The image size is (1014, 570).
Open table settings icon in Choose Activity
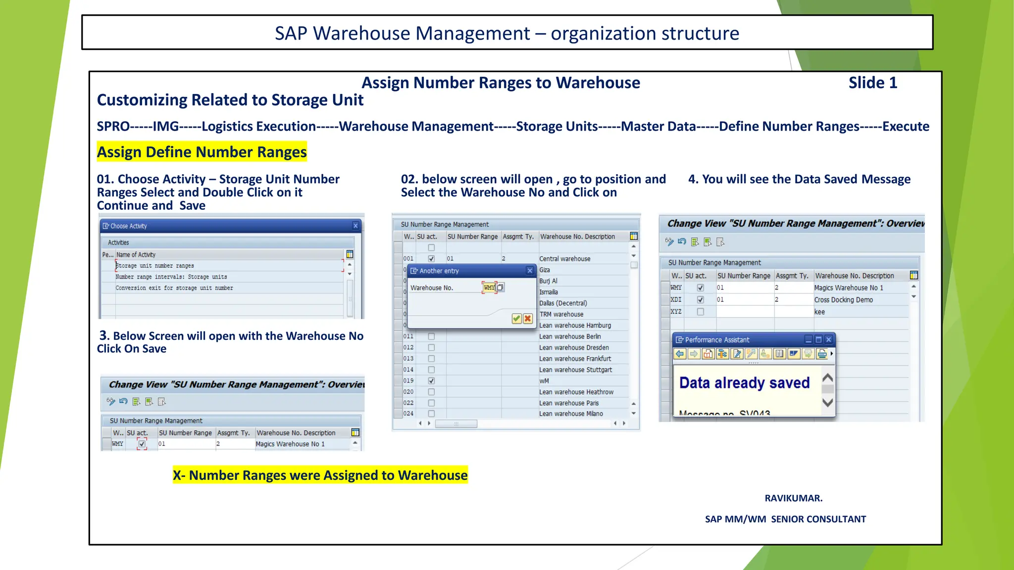pyautogui.click(x=350, y=254)
